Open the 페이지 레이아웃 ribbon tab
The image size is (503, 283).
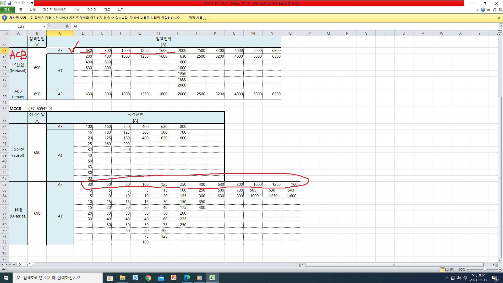[x=54, y=10]
